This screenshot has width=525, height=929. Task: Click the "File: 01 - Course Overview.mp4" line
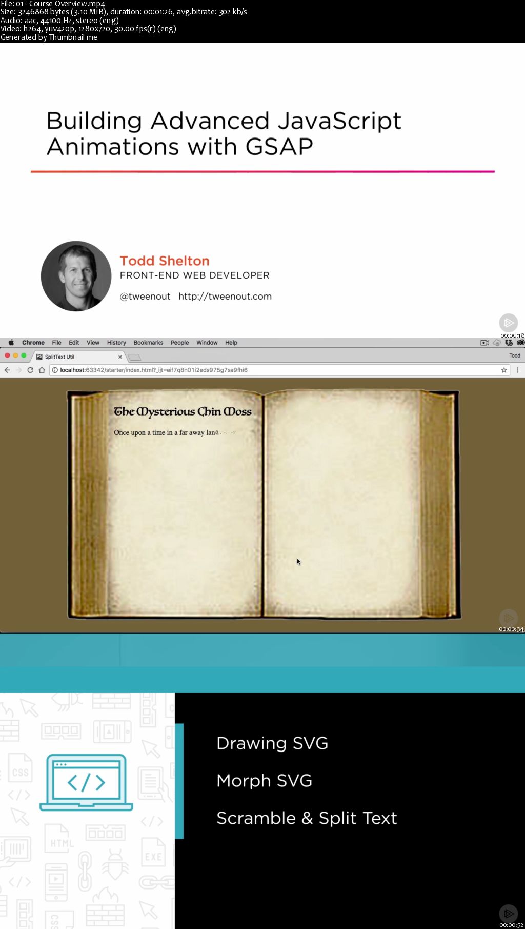(x=53, y=4)
